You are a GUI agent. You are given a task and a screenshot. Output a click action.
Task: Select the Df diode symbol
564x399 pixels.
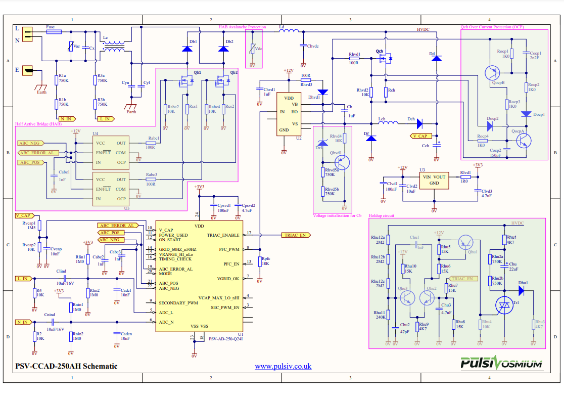371,138
